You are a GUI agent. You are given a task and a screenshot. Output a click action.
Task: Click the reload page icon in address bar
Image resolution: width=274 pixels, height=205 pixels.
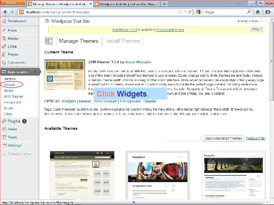click(190, 12)
